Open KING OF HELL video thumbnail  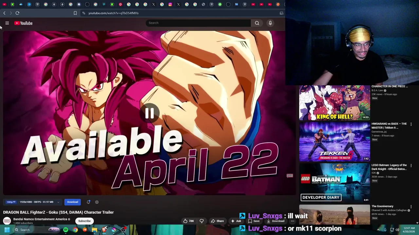pyautogui.click(x=335, y=103)
